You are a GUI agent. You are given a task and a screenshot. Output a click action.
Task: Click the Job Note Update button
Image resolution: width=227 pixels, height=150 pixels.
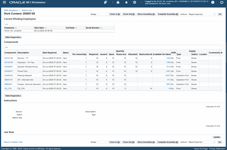217,137
